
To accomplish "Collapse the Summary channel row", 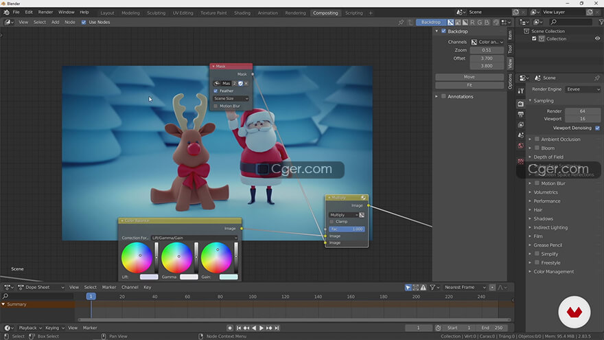I will [3, 304].
